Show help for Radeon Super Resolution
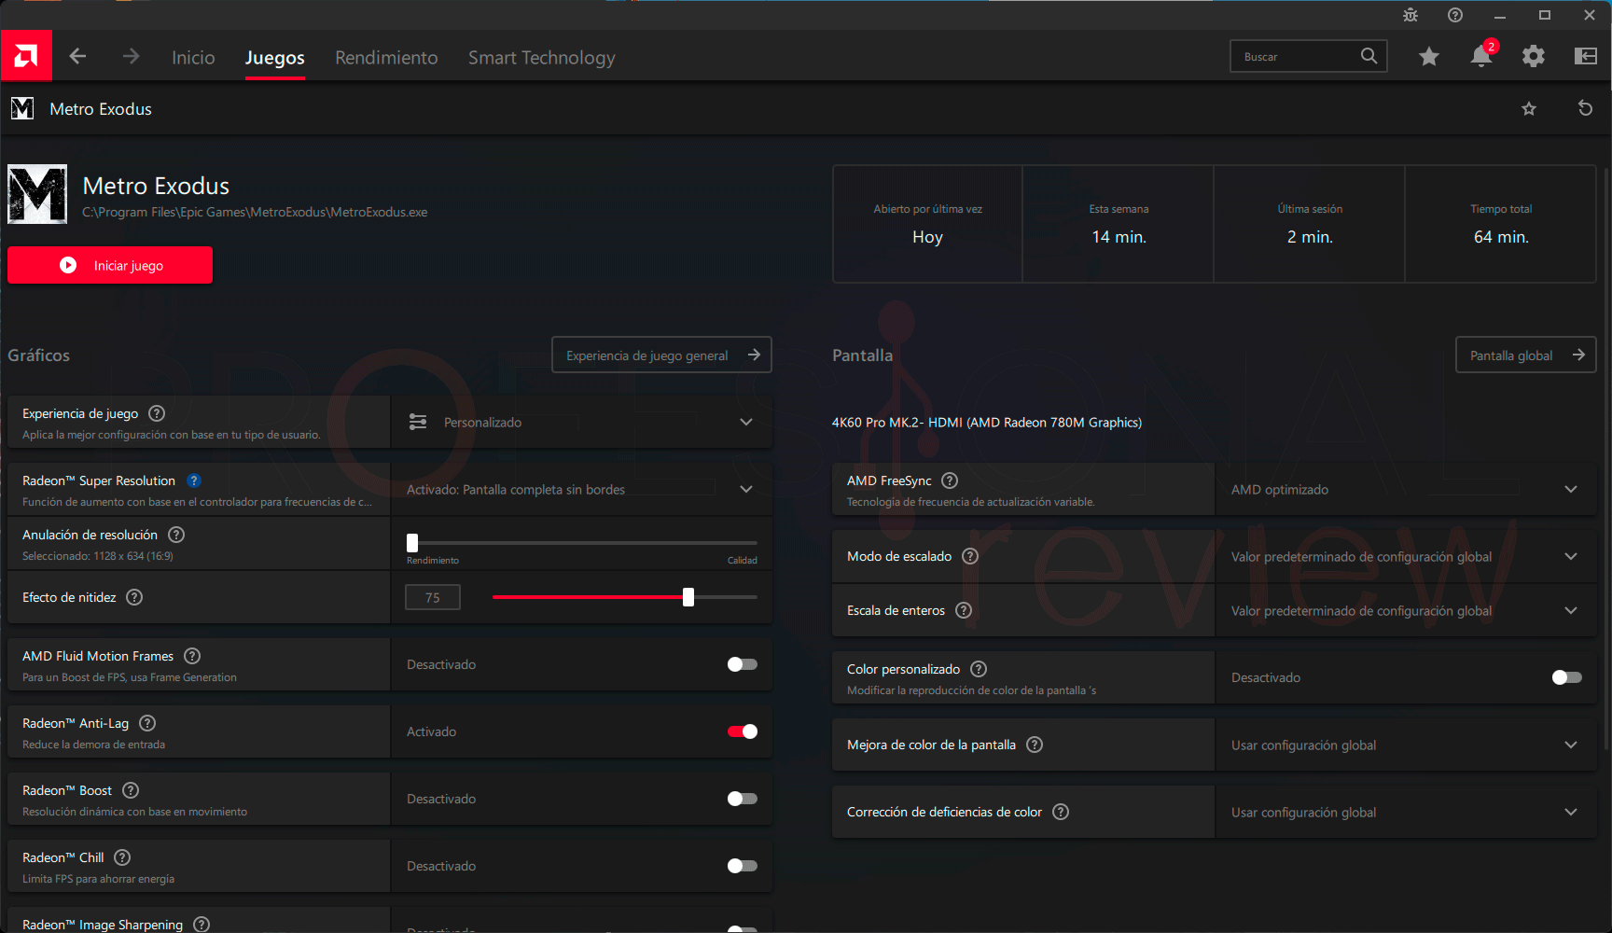 (194, 480)
